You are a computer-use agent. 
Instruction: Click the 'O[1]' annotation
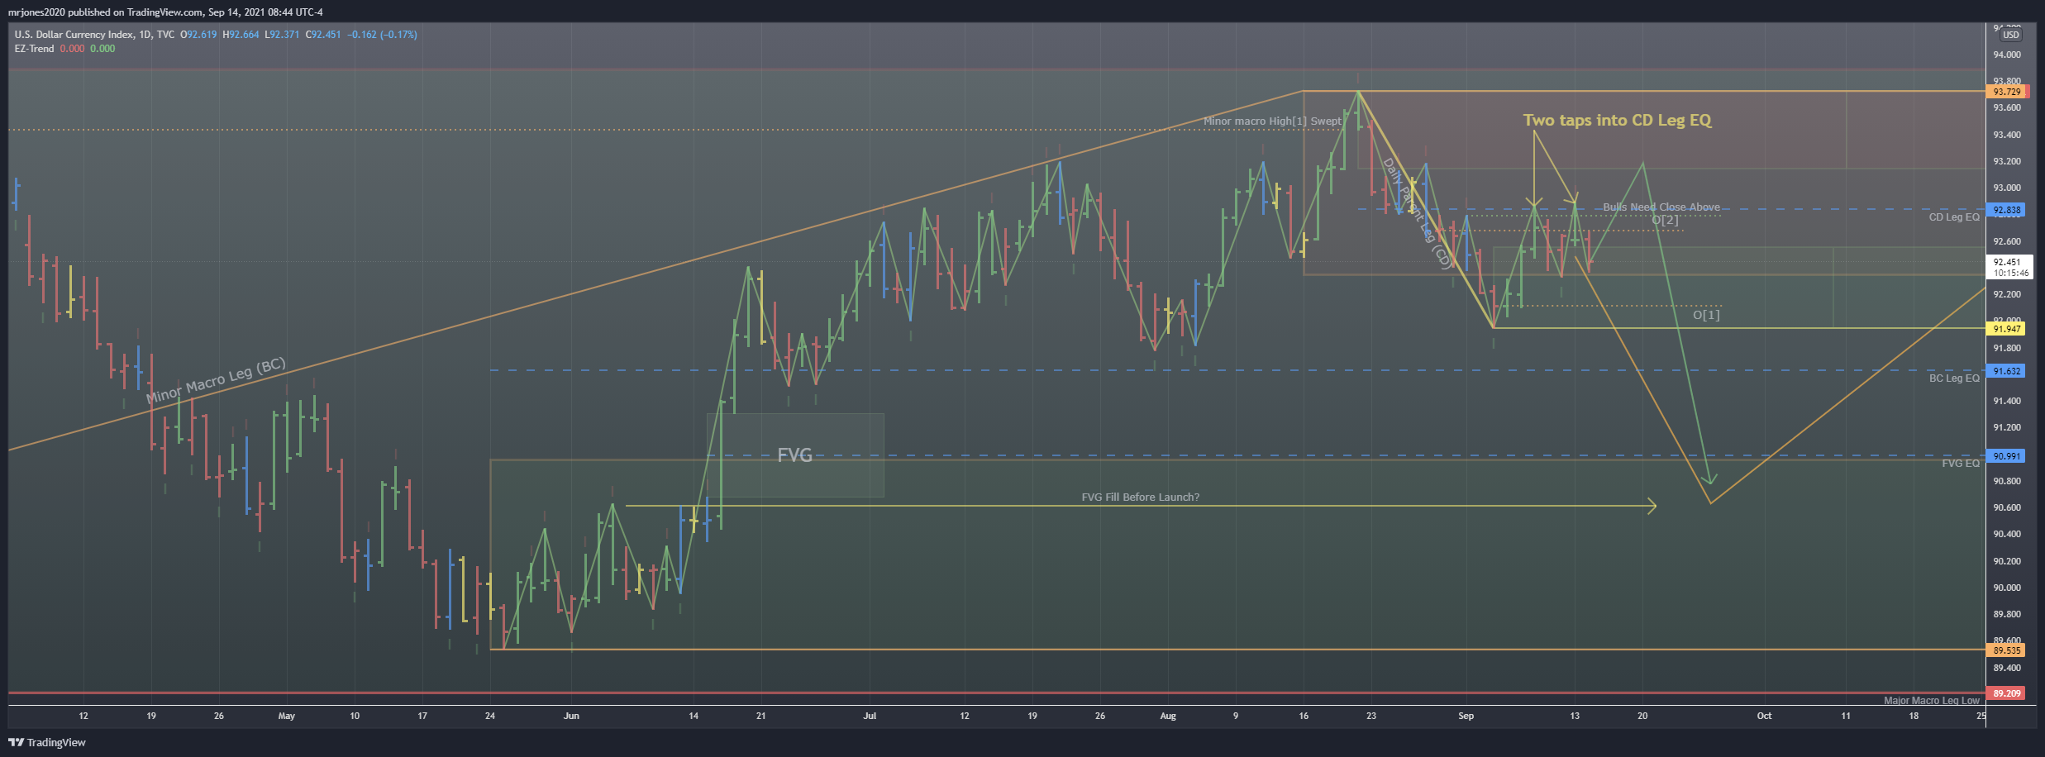(1706, 315)
